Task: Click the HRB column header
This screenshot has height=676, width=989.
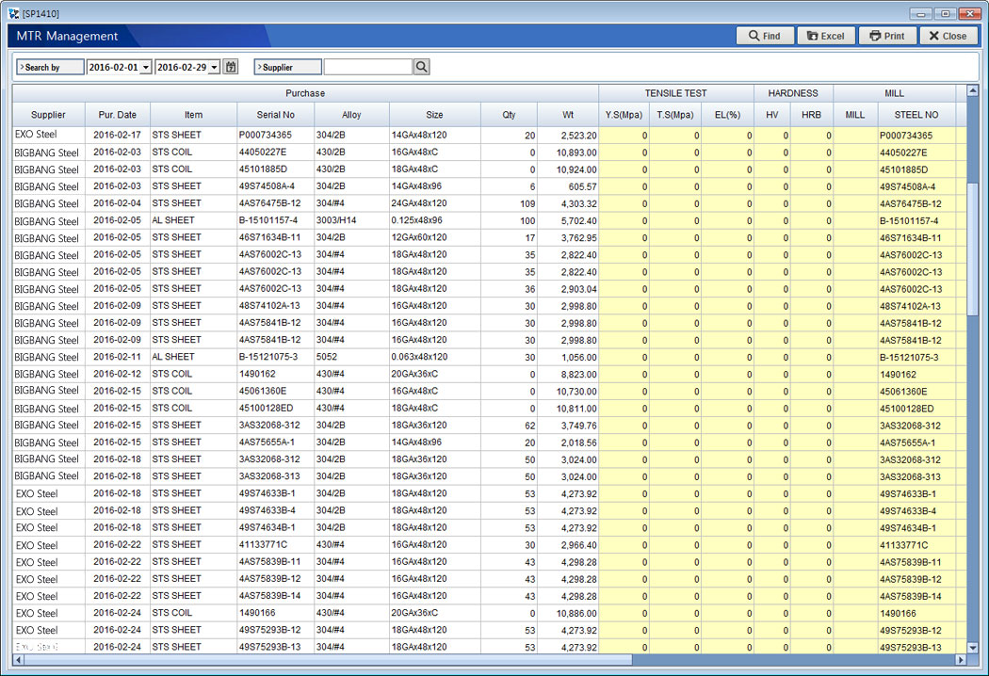Action: [x=811, y=115]
